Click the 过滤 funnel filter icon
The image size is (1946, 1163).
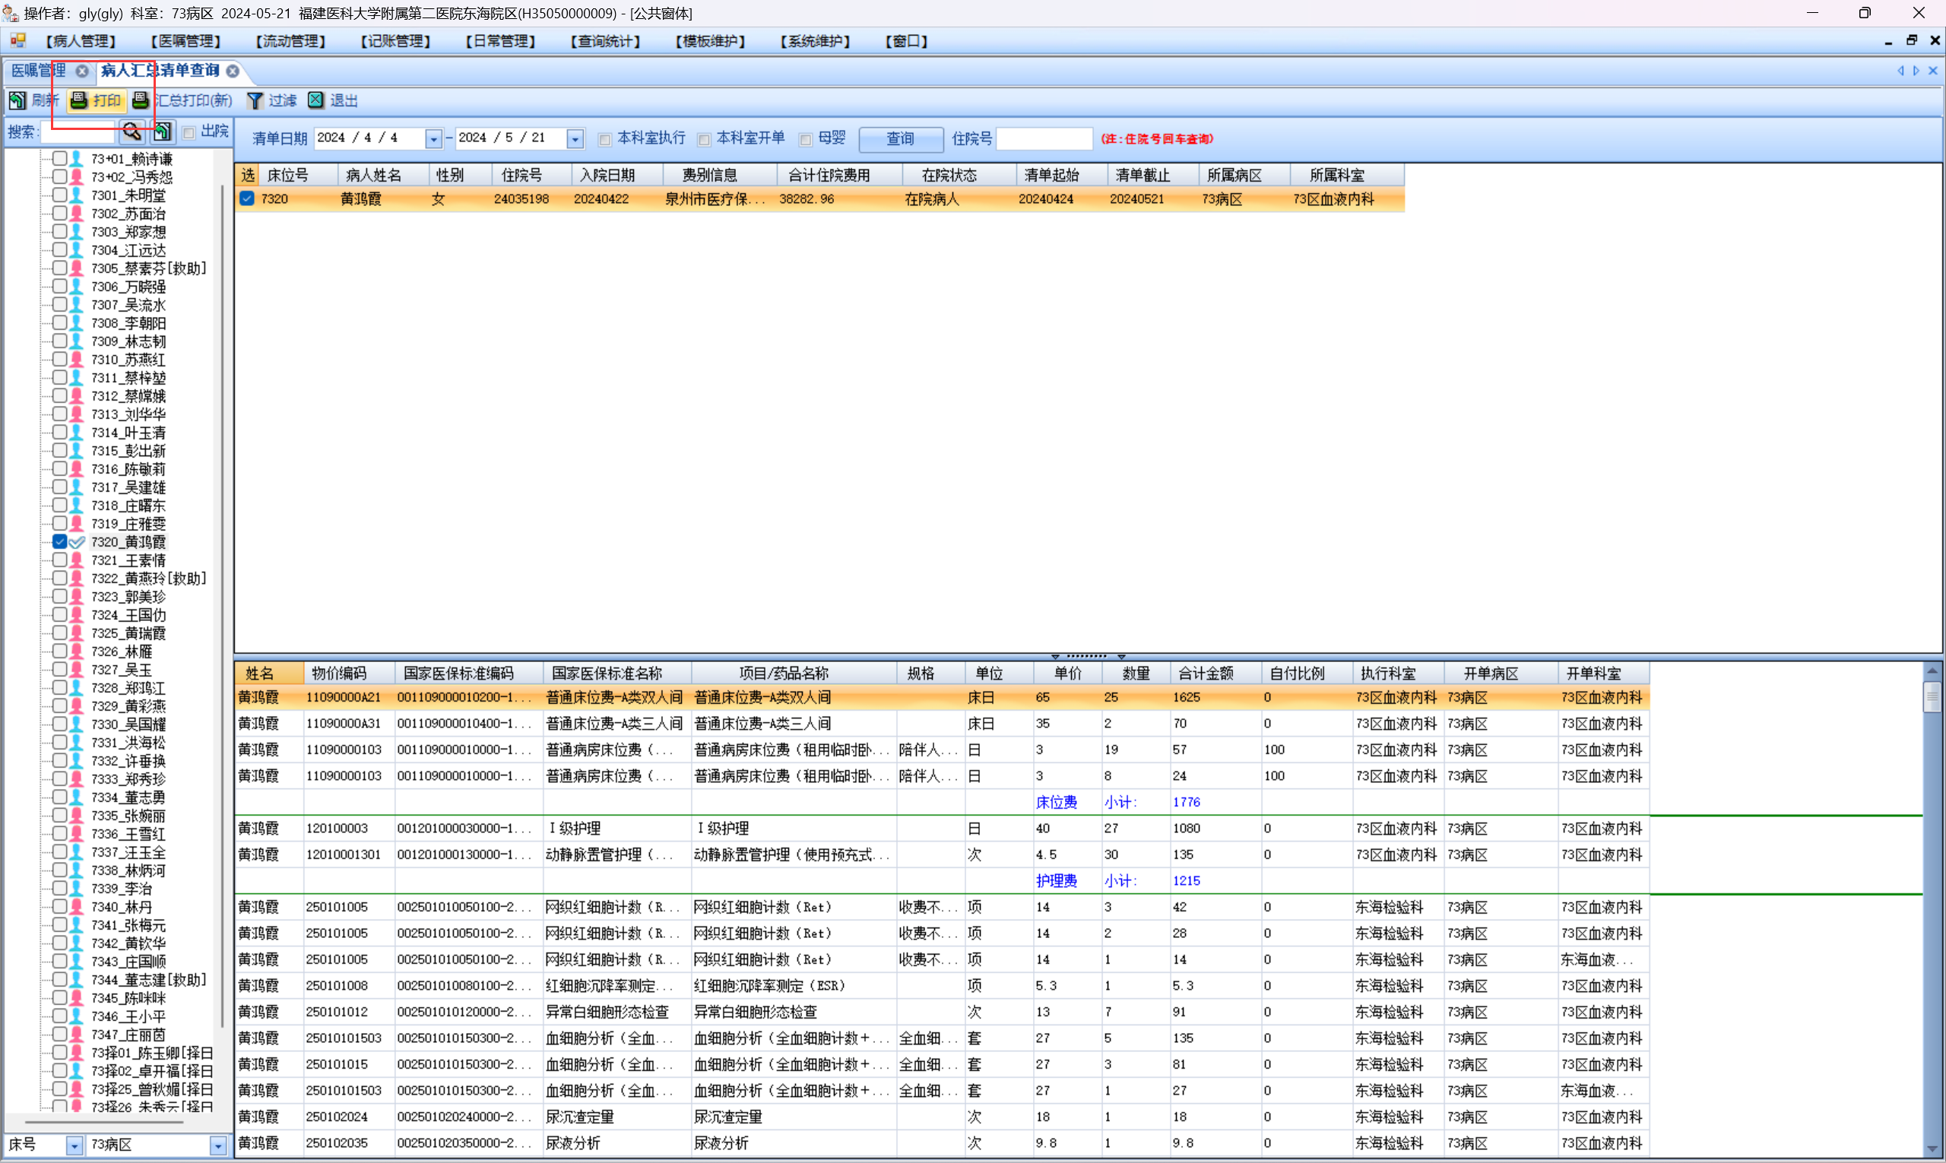[255, 100]
